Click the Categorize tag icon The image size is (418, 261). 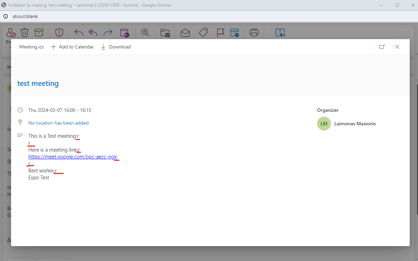pyautogui.click(x=203, y=33)
